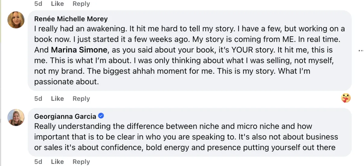Click Like on the topmost partially visible comment
The image size is (364, 166).
coord(57,4)
